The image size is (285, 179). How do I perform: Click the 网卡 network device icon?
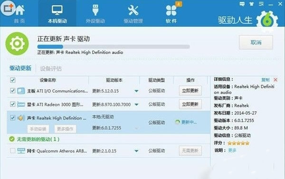[x=21, y=151]
